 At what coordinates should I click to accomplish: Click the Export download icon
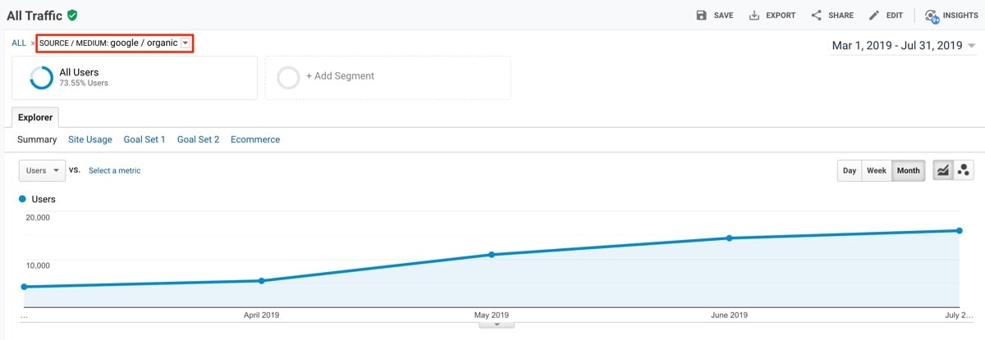tap(754, 15)
